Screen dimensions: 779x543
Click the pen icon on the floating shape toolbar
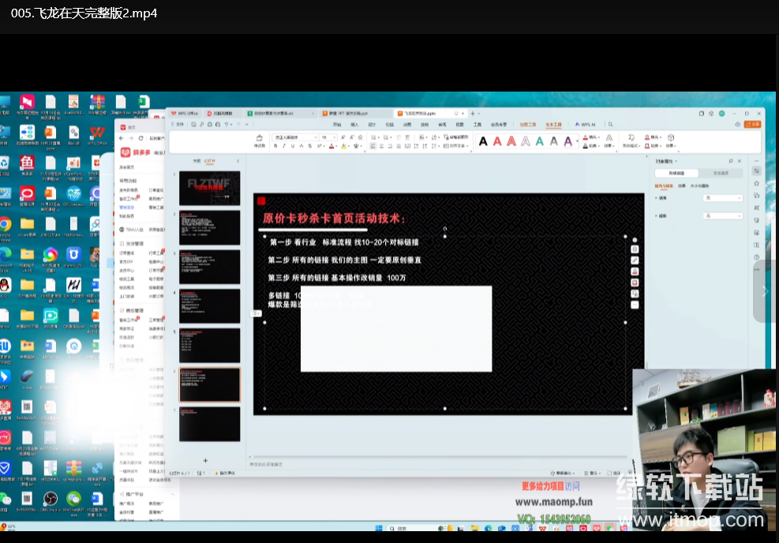click(635, 260)
